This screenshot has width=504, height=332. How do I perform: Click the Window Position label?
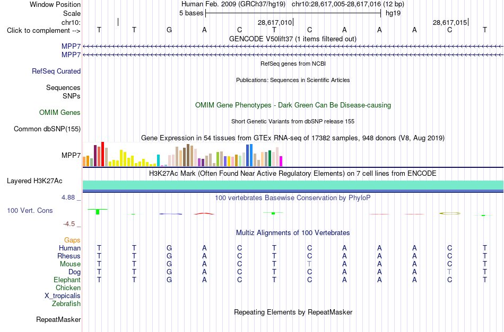point(55,4)
